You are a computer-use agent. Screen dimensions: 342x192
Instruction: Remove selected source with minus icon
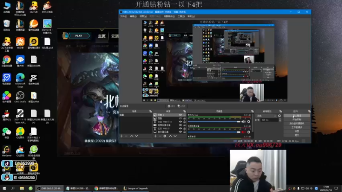click(x=160, y=136)
